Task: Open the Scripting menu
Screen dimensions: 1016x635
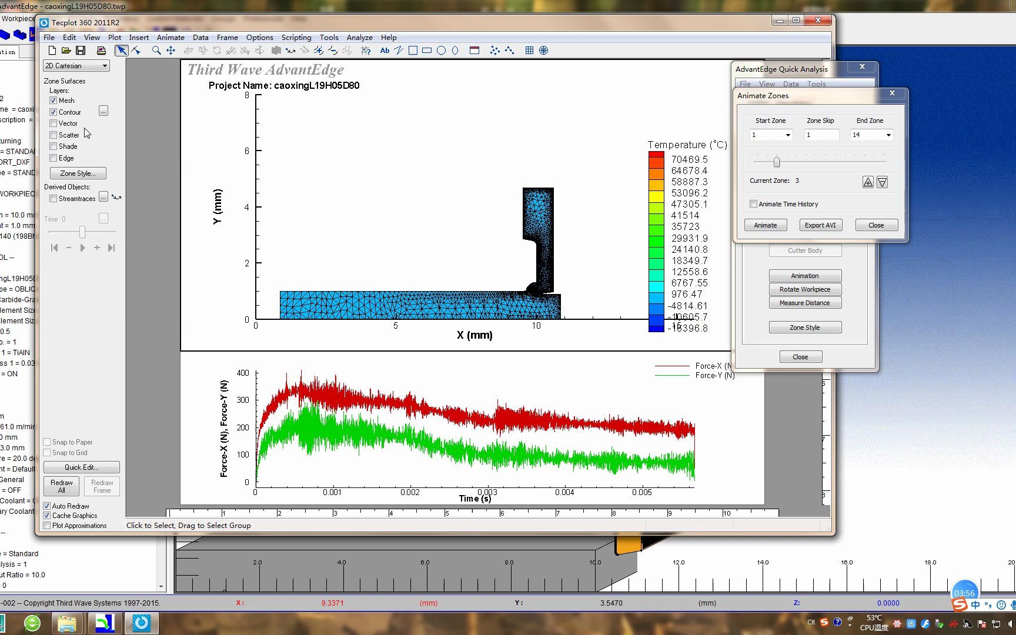Action: [296, 37]
